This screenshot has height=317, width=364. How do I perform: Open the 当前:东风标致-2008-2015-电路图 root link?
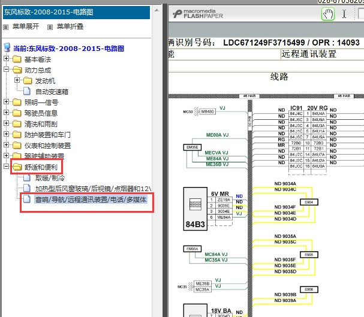coord(68,49)
